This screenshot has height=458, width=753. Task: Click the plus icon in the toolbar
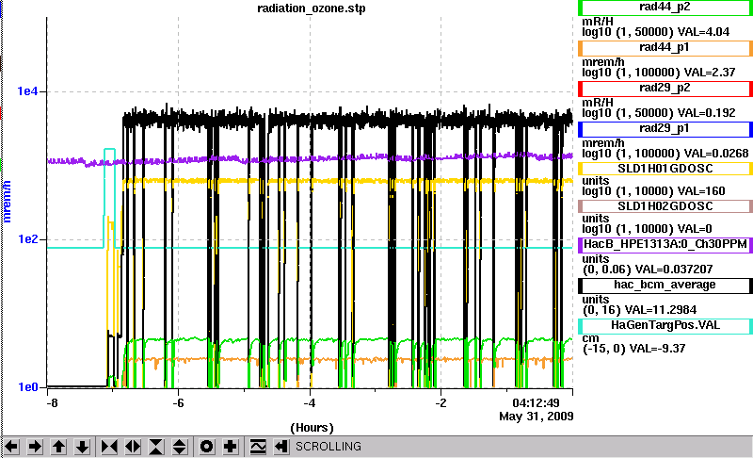click(230, 447)
